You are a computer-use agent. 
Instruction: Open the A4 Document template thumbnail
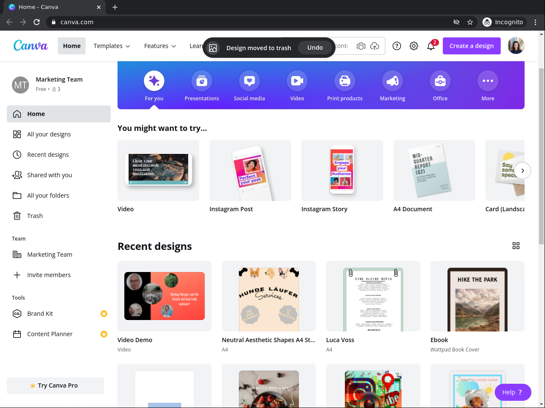tap(434, 170)
